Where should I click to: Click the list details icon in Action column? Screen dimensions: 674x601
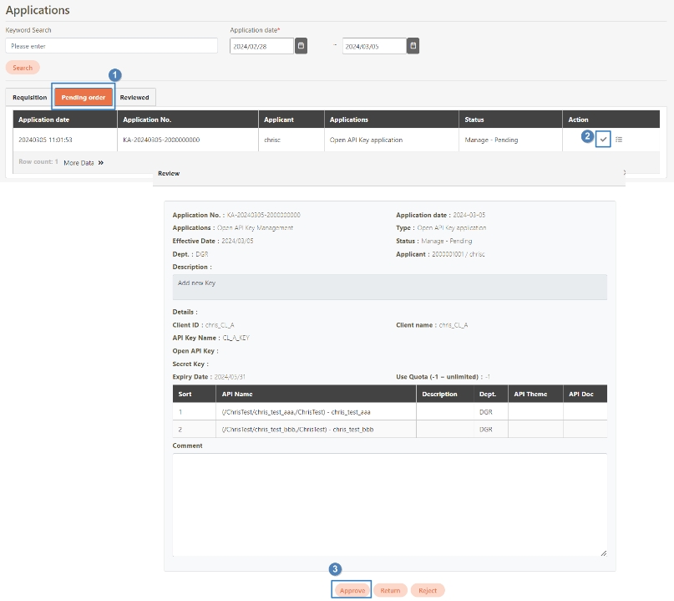619,140
